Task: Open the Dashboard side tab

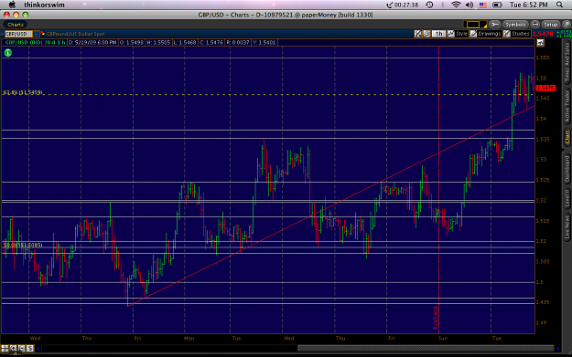Action: [567, 169]
